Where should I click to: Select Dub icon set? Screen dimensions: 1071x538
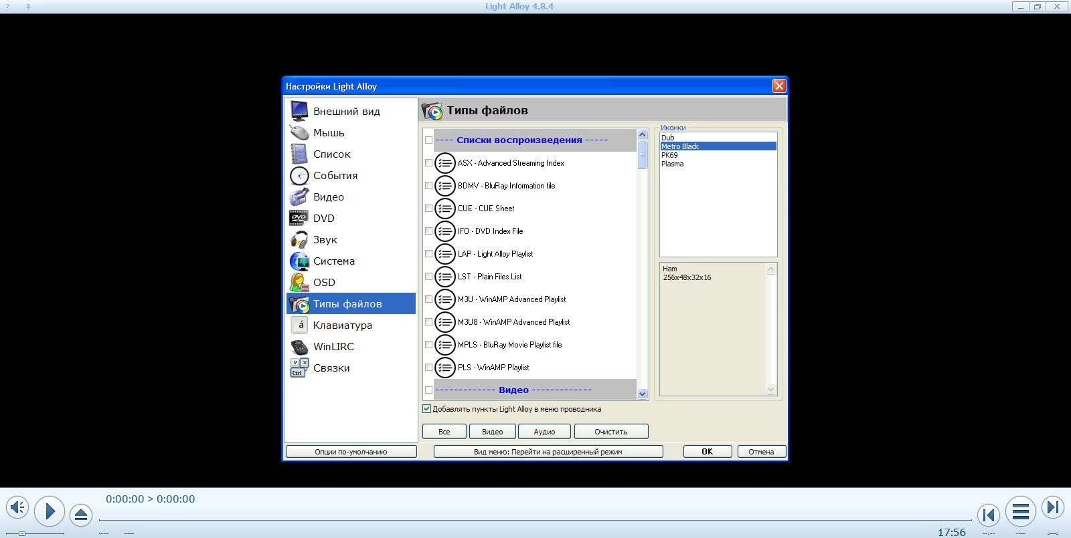[x=718, y=138]
